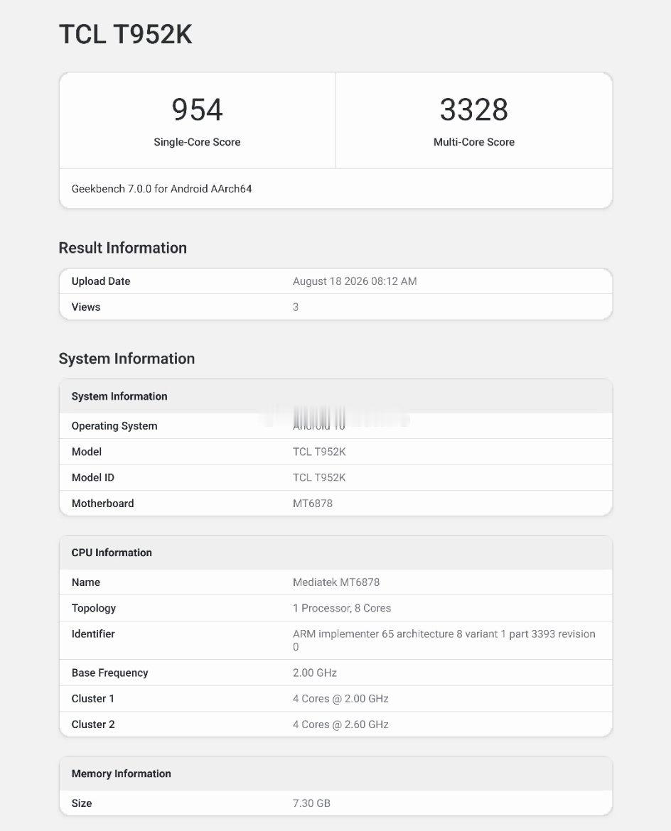Select the Mediatek MT6878 value
The height and width of the screenshot is (831, 671).
pos(336,582)
